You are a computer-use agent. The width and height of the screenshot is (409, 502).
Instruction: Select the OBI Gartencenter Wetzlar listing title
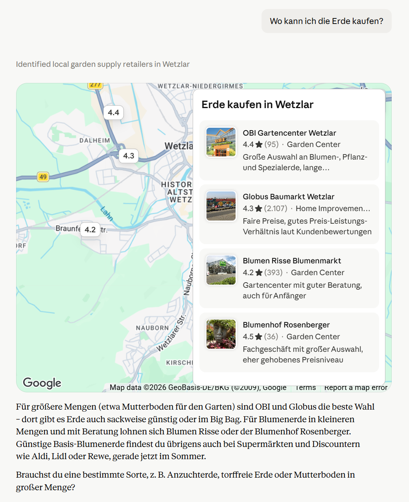[289, 133]
